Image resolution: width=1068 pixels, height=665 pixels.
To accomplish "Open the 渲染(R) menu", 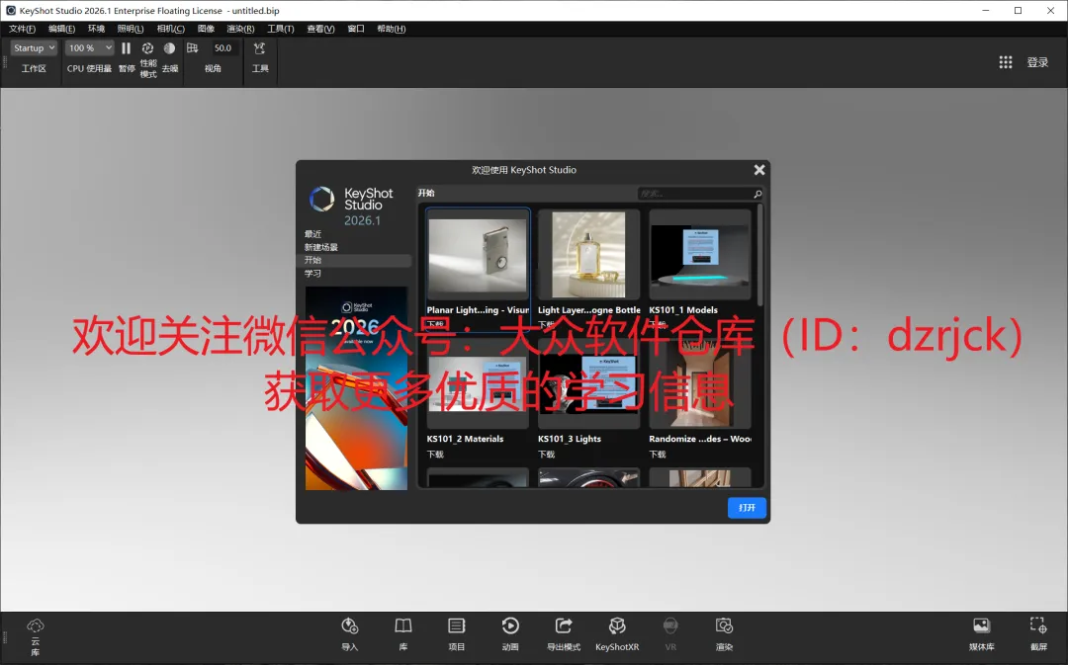I will pyautogui.click(x=240, y=29).
